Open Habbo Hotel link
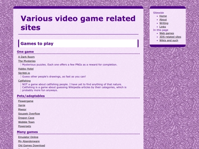This screenshot has height=149, width=199. click(x=26, y=69)
